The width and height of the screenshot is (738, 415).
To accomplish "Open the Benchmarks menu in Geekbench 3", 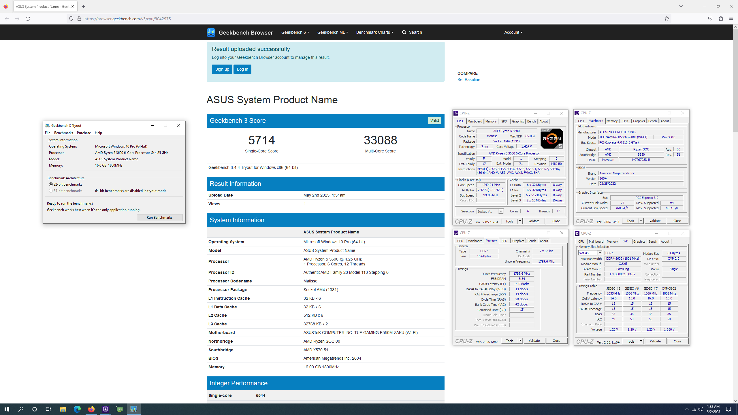I will click(x=63, y=133).
